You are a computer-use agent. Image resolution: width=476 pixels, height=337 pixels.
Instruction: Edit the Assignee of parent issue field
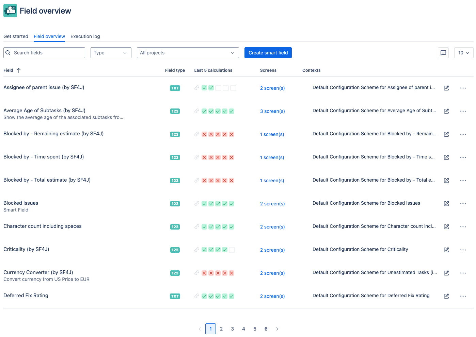(446, 88)
